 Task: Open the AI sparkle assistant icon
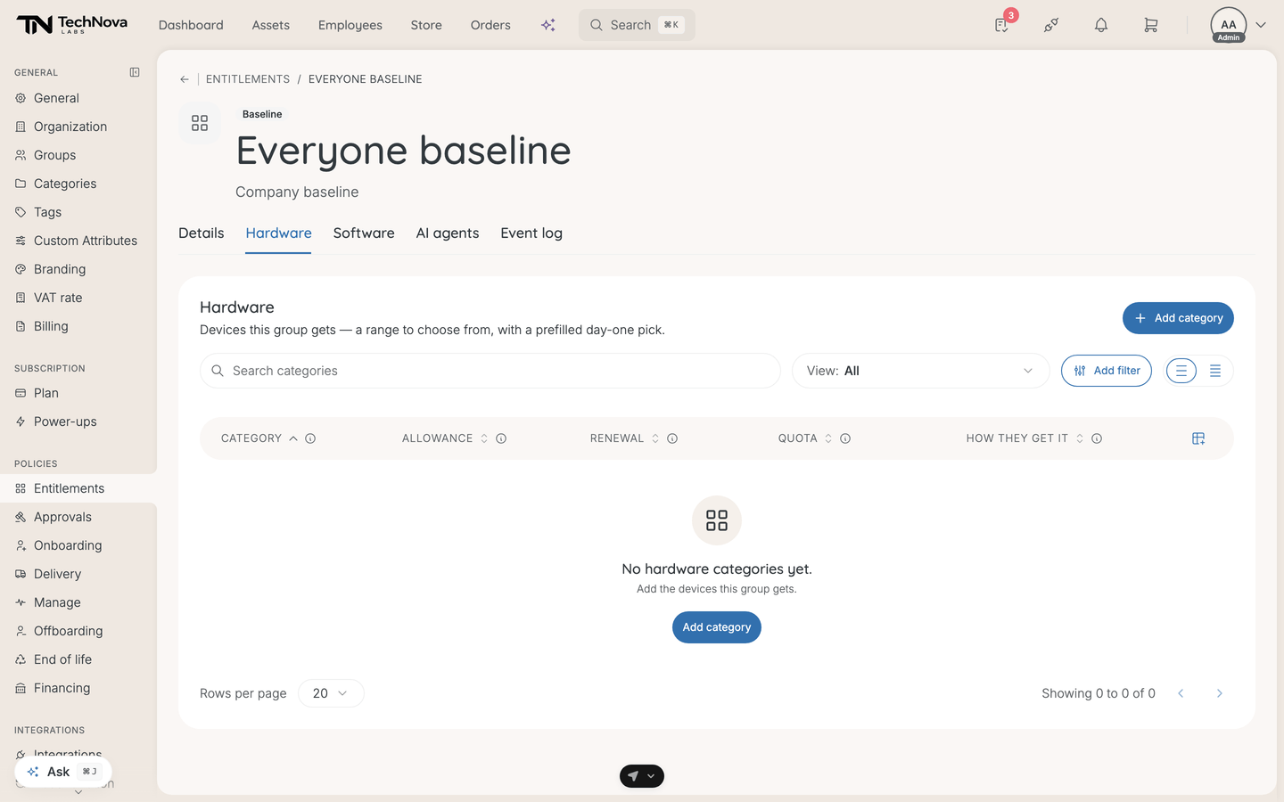[548, 25]
